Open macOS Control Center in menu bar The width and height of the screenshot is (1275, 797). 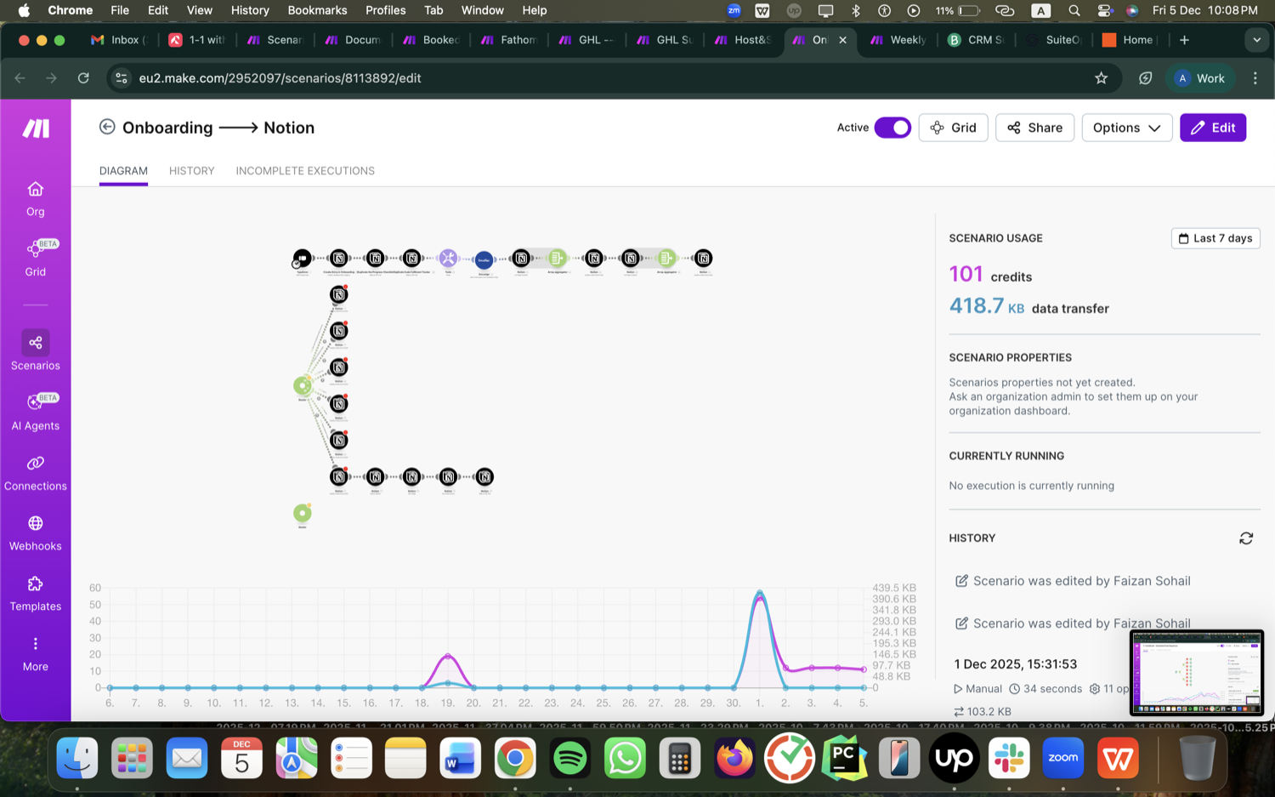click(1103, 10)
